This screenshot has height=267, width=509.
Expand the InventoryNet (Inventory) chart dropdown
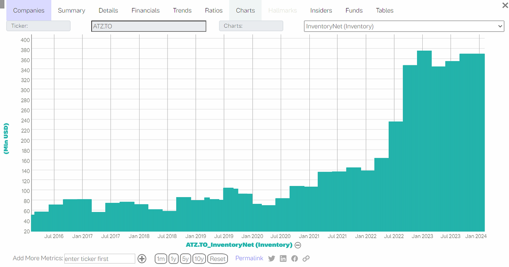pyautogui.click(x=404, y=26)
